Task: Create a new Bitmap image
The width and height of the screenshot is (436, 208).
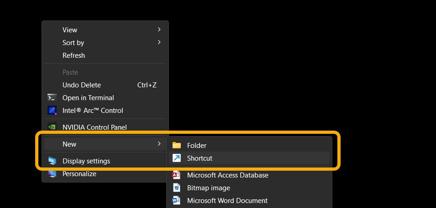Action: [208, 188]
